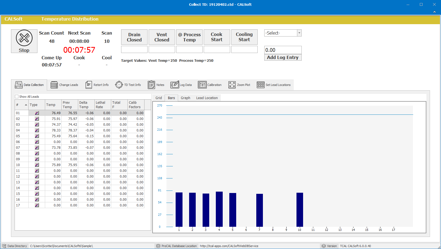Open the Calibration tab
Image resolution: width=441 pixels, height=249 pixels.
coord(210,85)
